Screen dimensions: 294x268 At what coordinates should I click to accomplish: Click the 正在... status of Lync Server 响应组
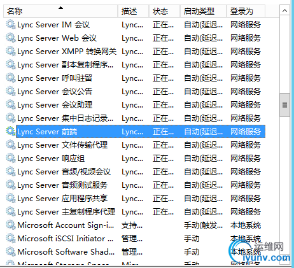[163, 159]
